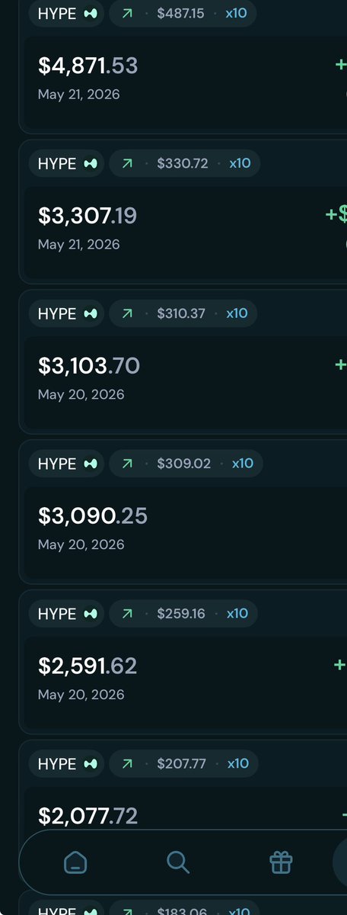Click the HYPE token badge on $3,307.19 card

tap(67, 163)
